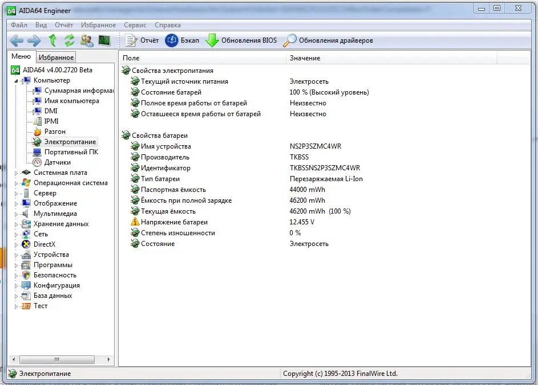Expand the DirectX tree node
This screenshot has height=385, width=538.
click(x=16, y=245)
